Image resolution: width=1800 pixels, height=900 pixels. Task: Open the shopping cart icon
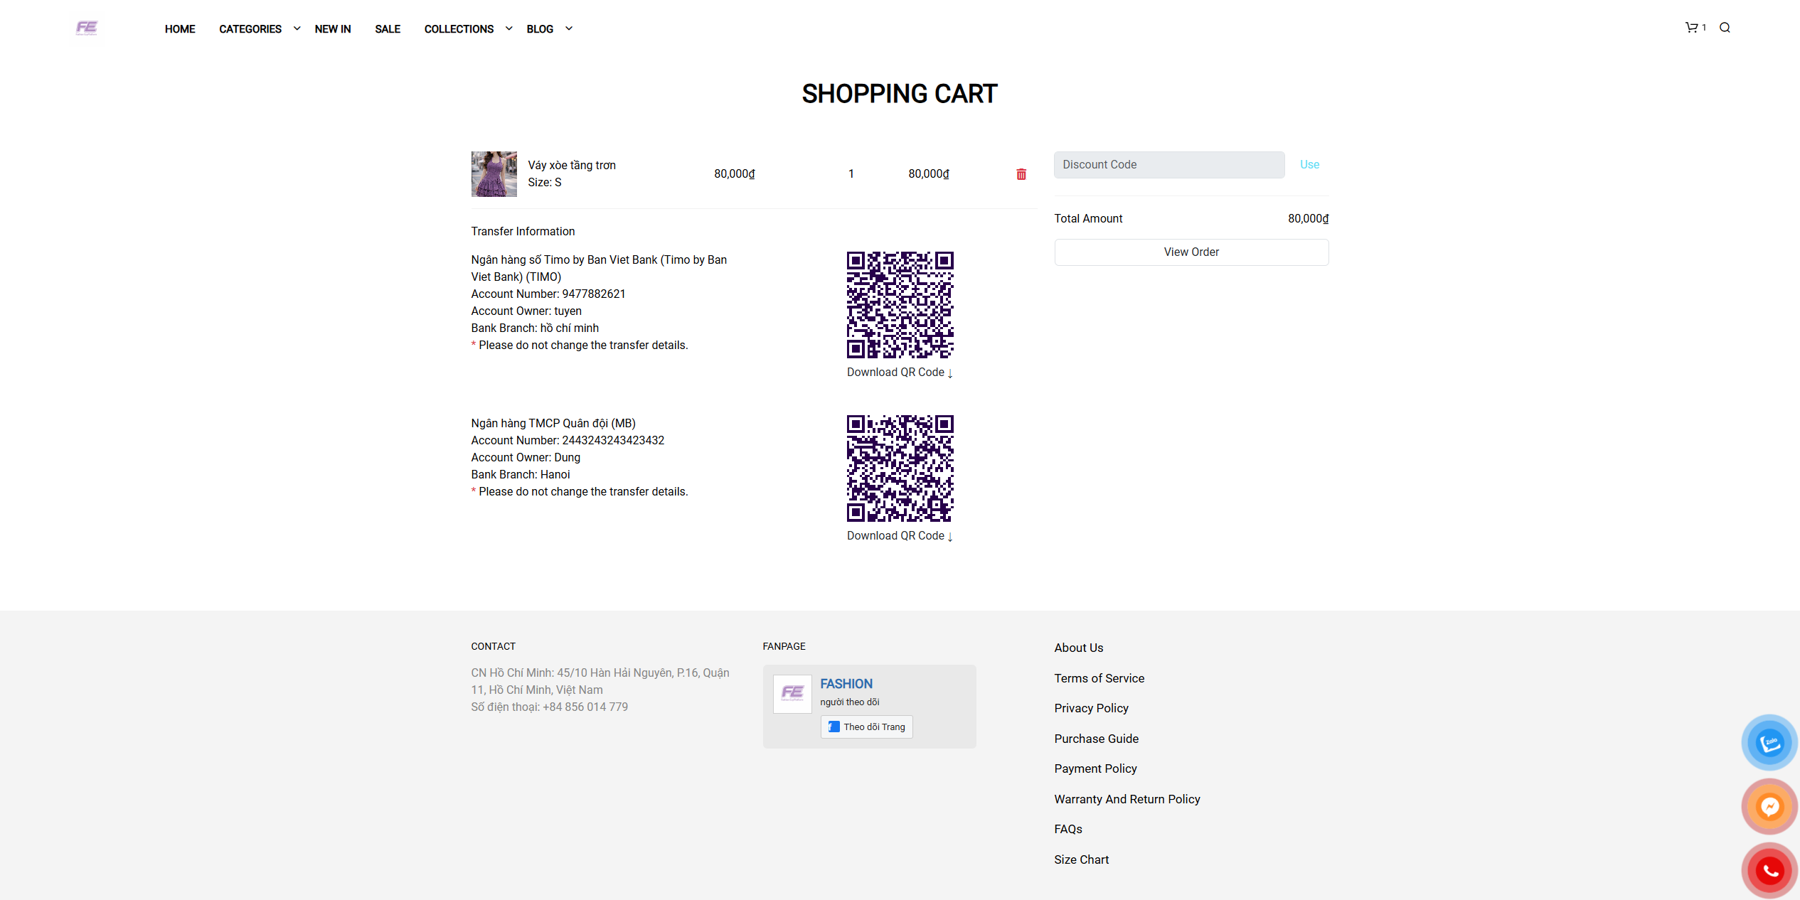tap(1691, 28)
